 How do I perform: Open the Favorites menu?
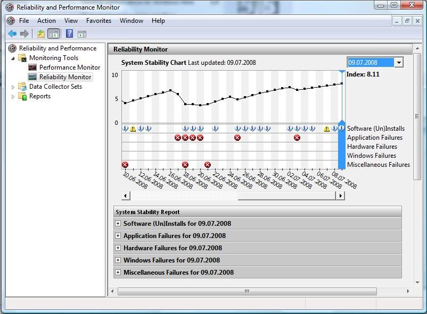click(x=98, y=21)
